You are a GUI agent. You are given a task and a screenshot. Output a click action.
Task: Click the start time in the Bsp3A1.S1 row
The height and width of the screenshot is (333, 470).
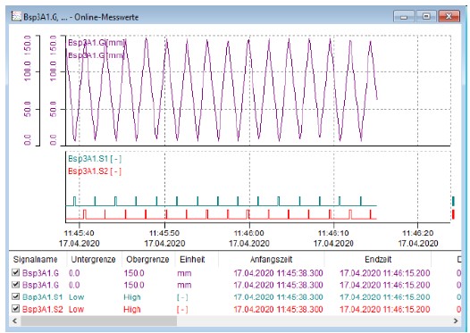(278, 297)
